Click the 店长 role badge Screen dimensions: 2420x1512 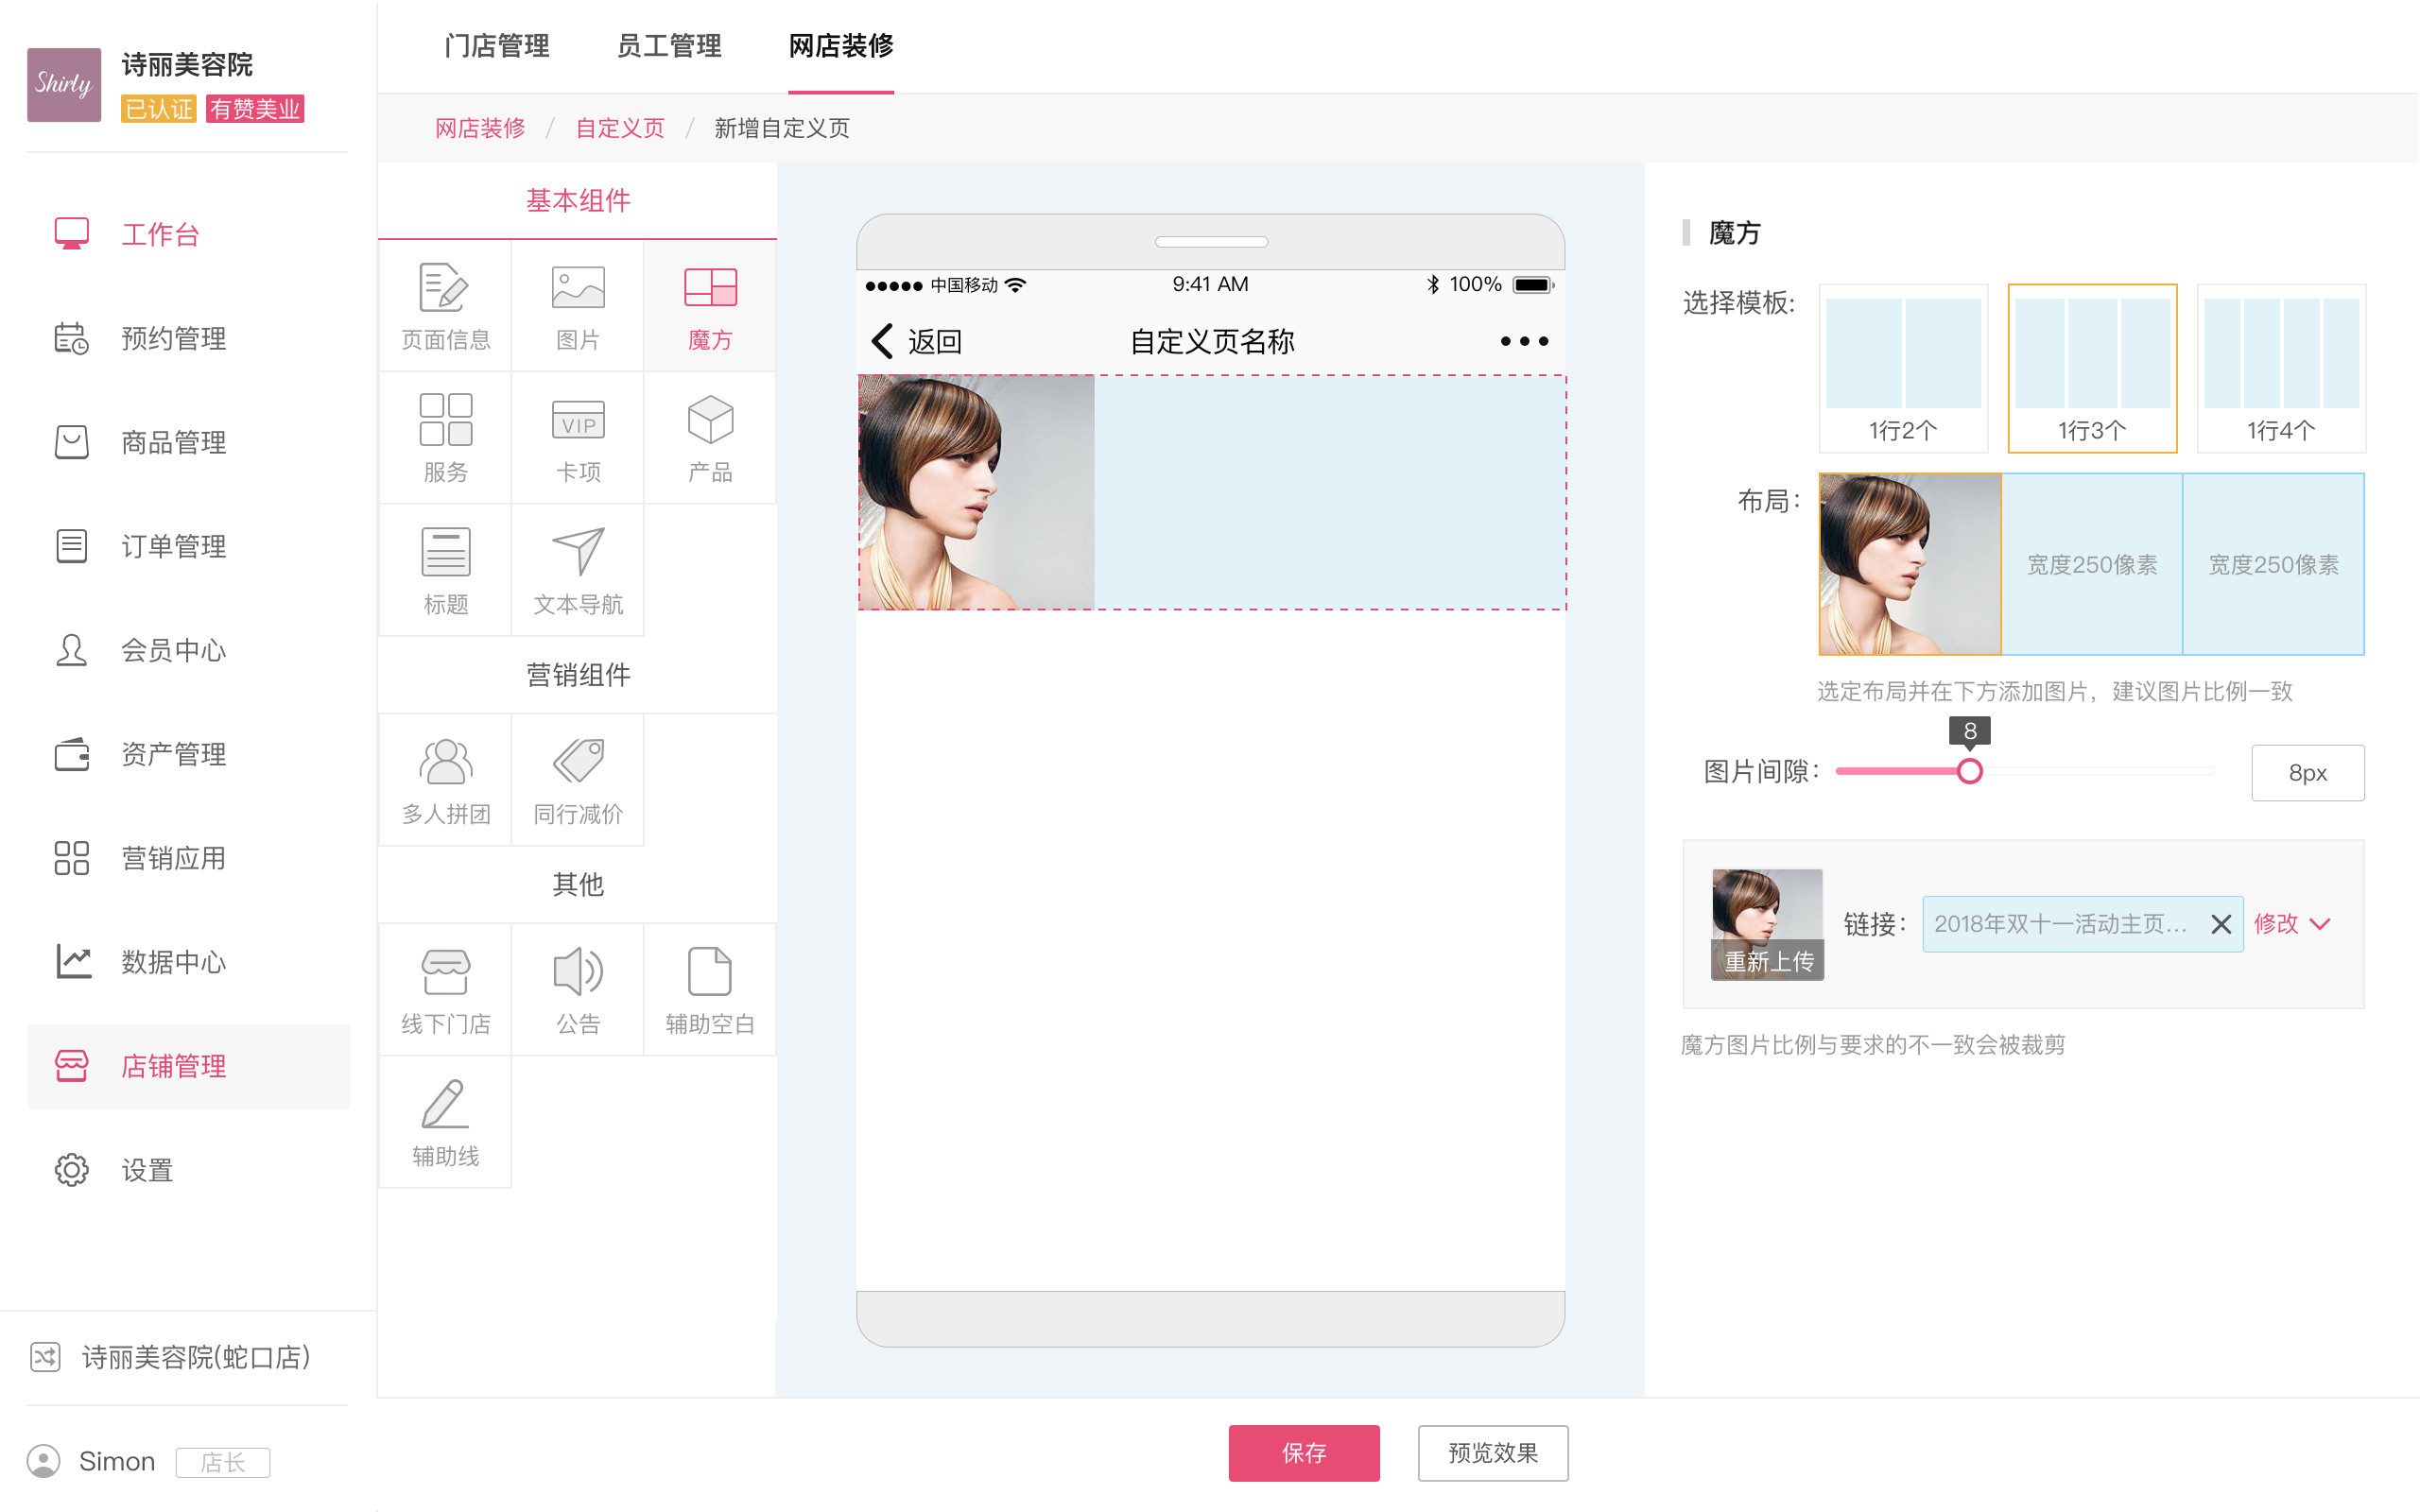223,1462
